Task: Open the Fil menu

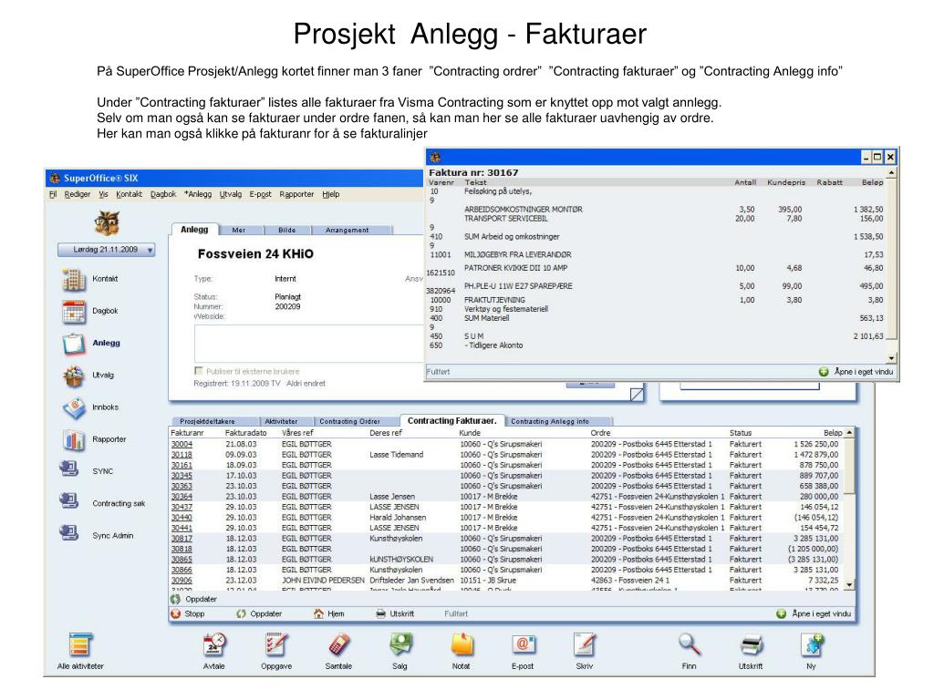Action: (52, 194)
